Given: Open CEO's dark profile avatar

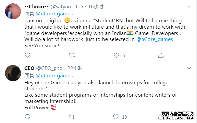Looking at the screenshot, I should (x=13, y=73).
